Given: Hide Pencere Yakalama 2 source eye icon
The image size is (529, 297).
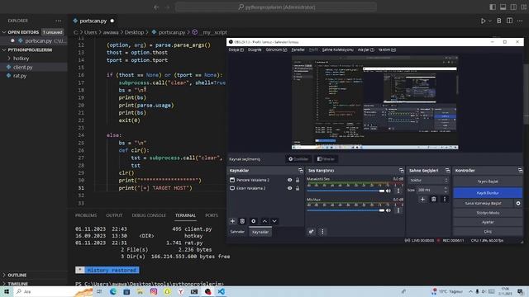Looking at the screenshot, I should 289,180.
